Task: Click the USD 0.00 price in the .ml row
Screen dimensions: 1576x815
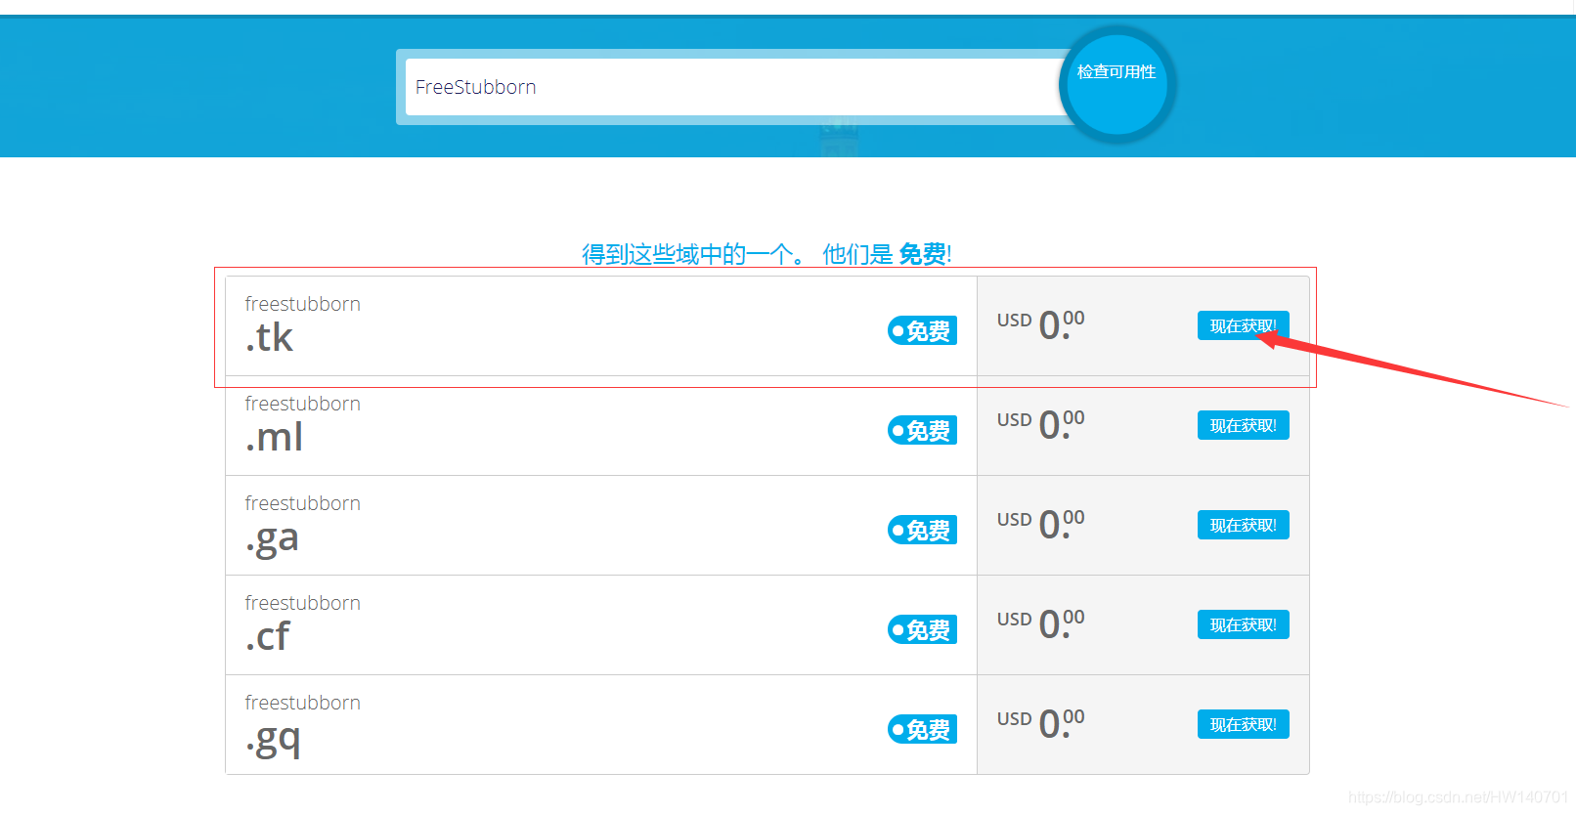Action: tap(1040, 424)
